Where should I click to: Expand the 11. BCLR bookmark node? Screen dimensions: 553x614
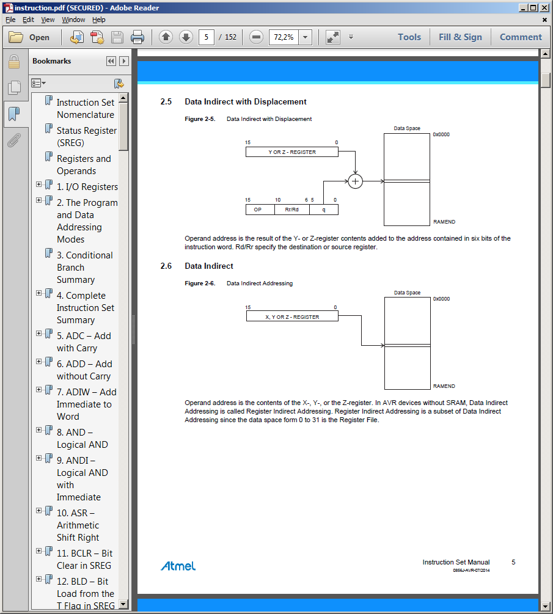click(x=38, y=551)
